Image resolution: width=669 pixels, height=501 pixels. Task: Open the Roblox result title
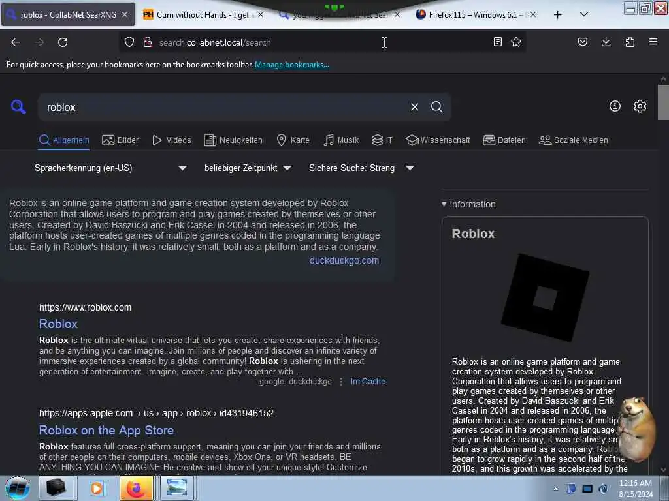(x=58, y=324)
